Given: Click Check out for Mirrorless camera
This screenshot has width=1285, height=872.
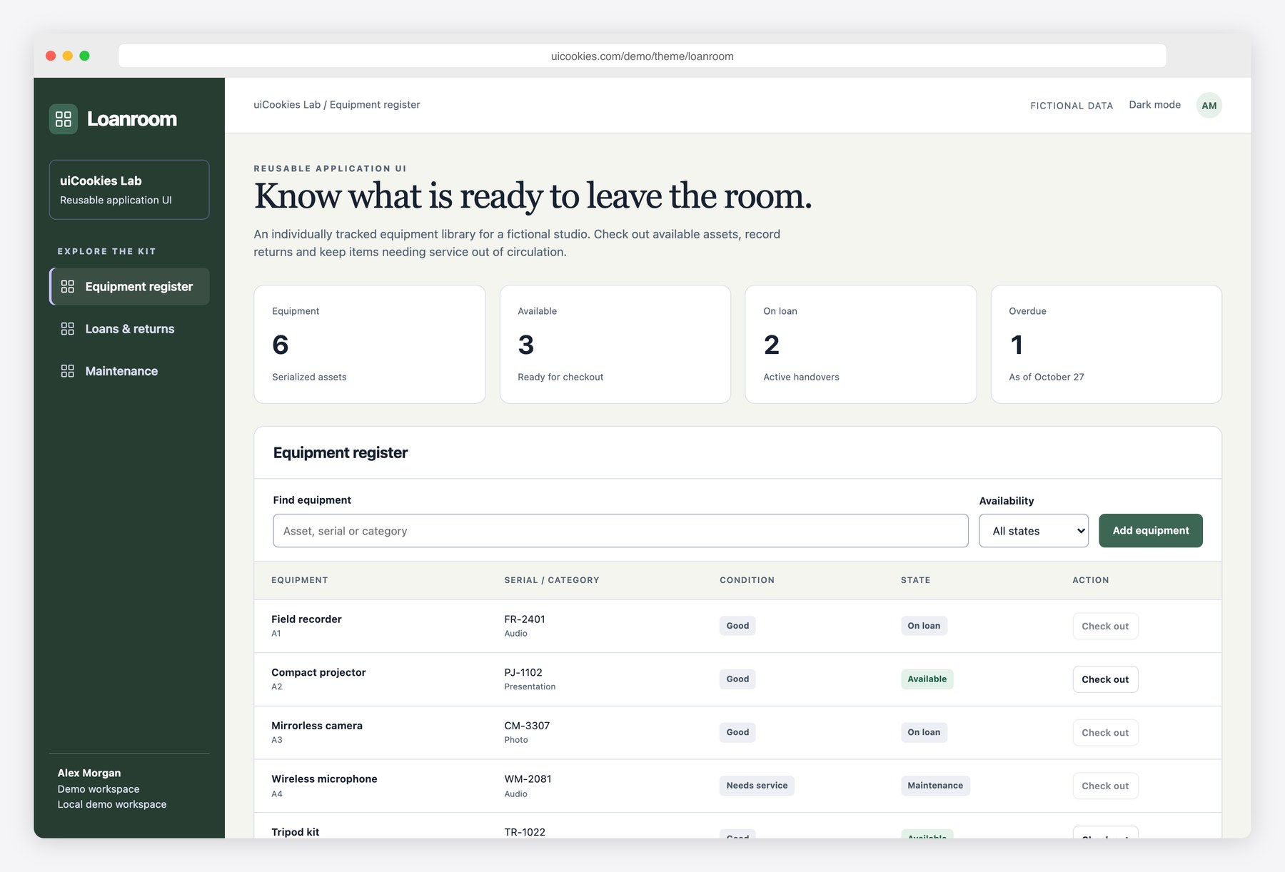Looking at the screenshot, I should 1105,733.
